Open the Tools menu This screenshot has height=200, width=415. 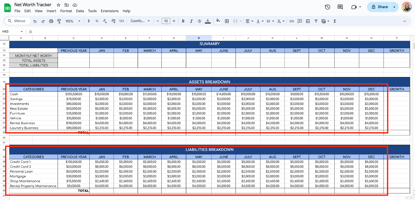[x=92, y=11]
